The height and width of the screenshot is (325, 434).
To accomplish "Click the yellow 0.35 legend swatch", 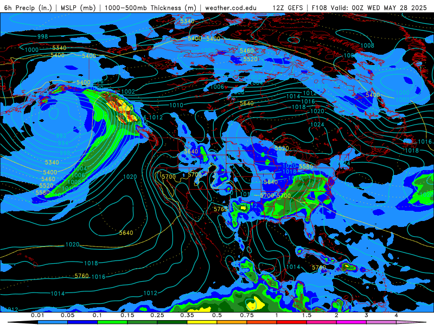I will [202, 322].
